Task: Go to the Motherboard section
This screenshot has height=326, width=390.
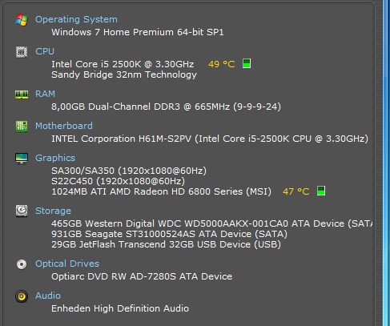Action: click(x=64, y=126)
